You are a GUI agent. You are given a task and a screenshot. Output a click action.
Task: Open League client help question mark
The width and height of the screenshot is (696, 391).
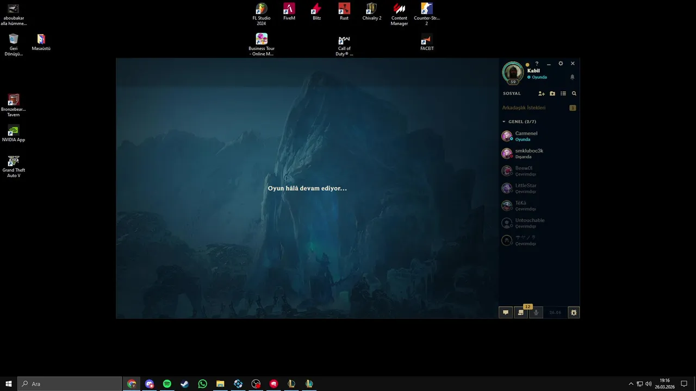[537, 64]
